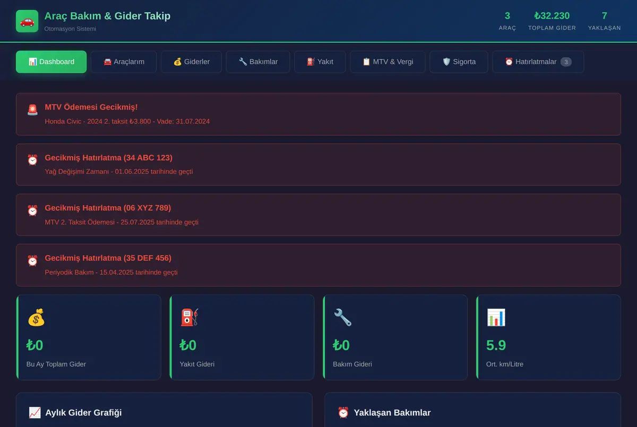Image resolution: width=637 pixels, height=427 pixels.
Task: Click alarm icon beside Yaklaşan Bakımlar
Action: [x=343, y=413]
